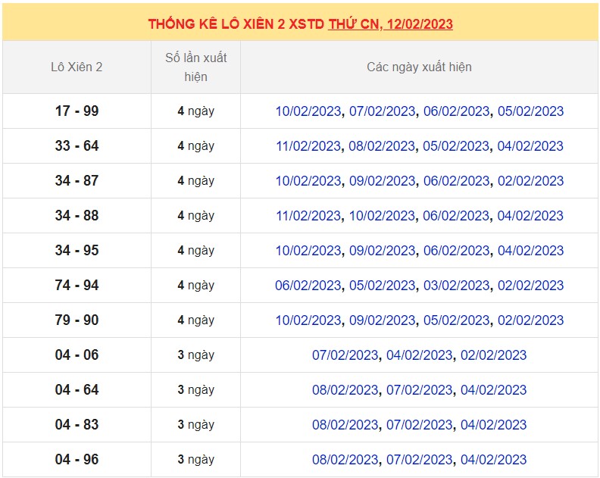Click the Các ngày xuất hiện column header

click(x=419, y=67)
